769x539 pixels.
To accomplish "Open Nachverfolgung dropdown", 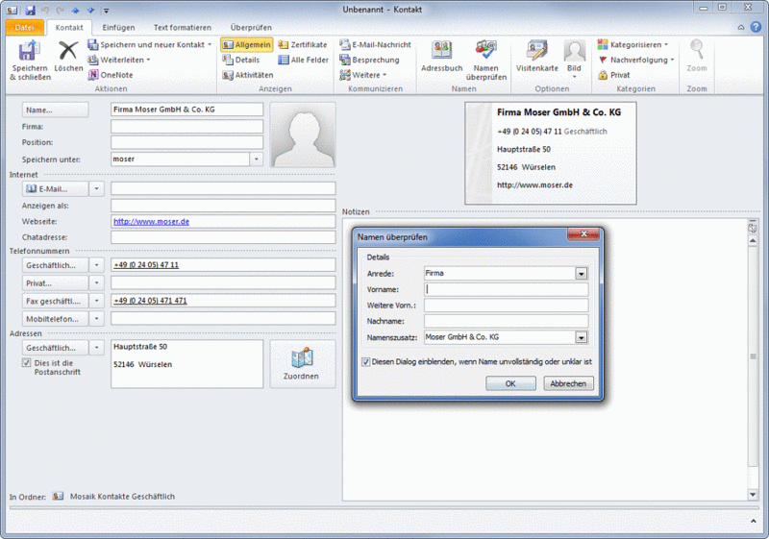I will point(672,60).
